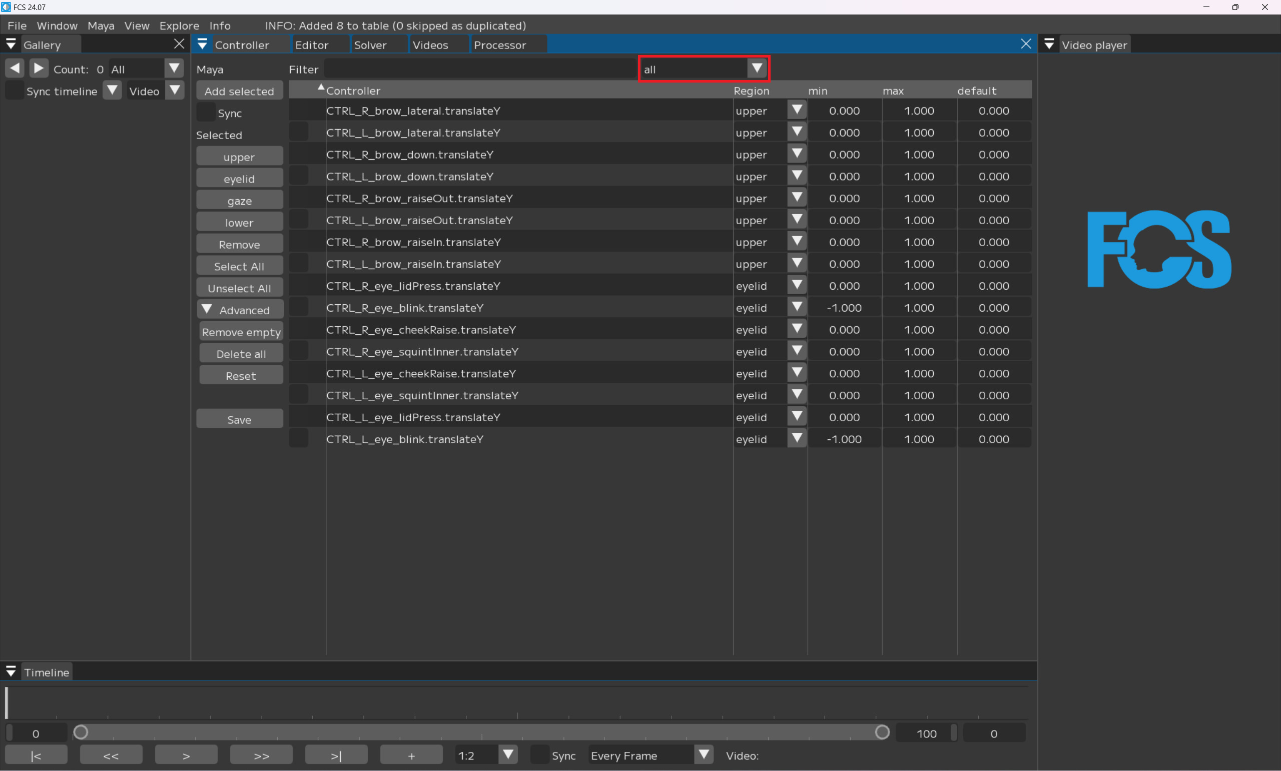1281x771 pixels.
Task: Jump to last frame in timeline
Action: (x=336, y=755)
